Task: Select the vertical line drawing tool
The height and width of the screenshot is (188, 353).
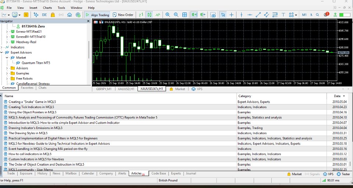Action: point(241,15)
